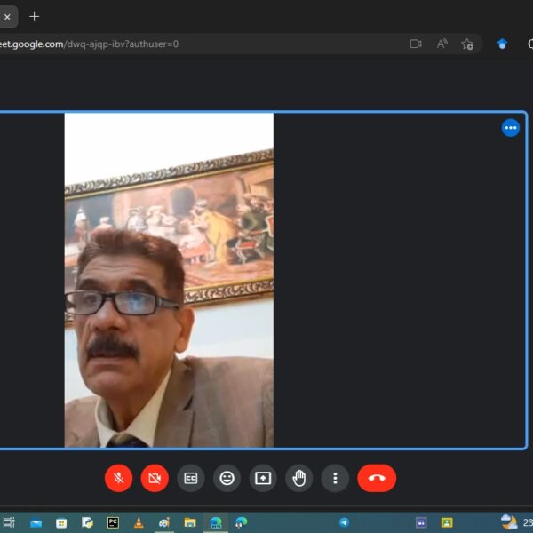Toggle closed captions on

pyautogui.click(x=190, y=478)
